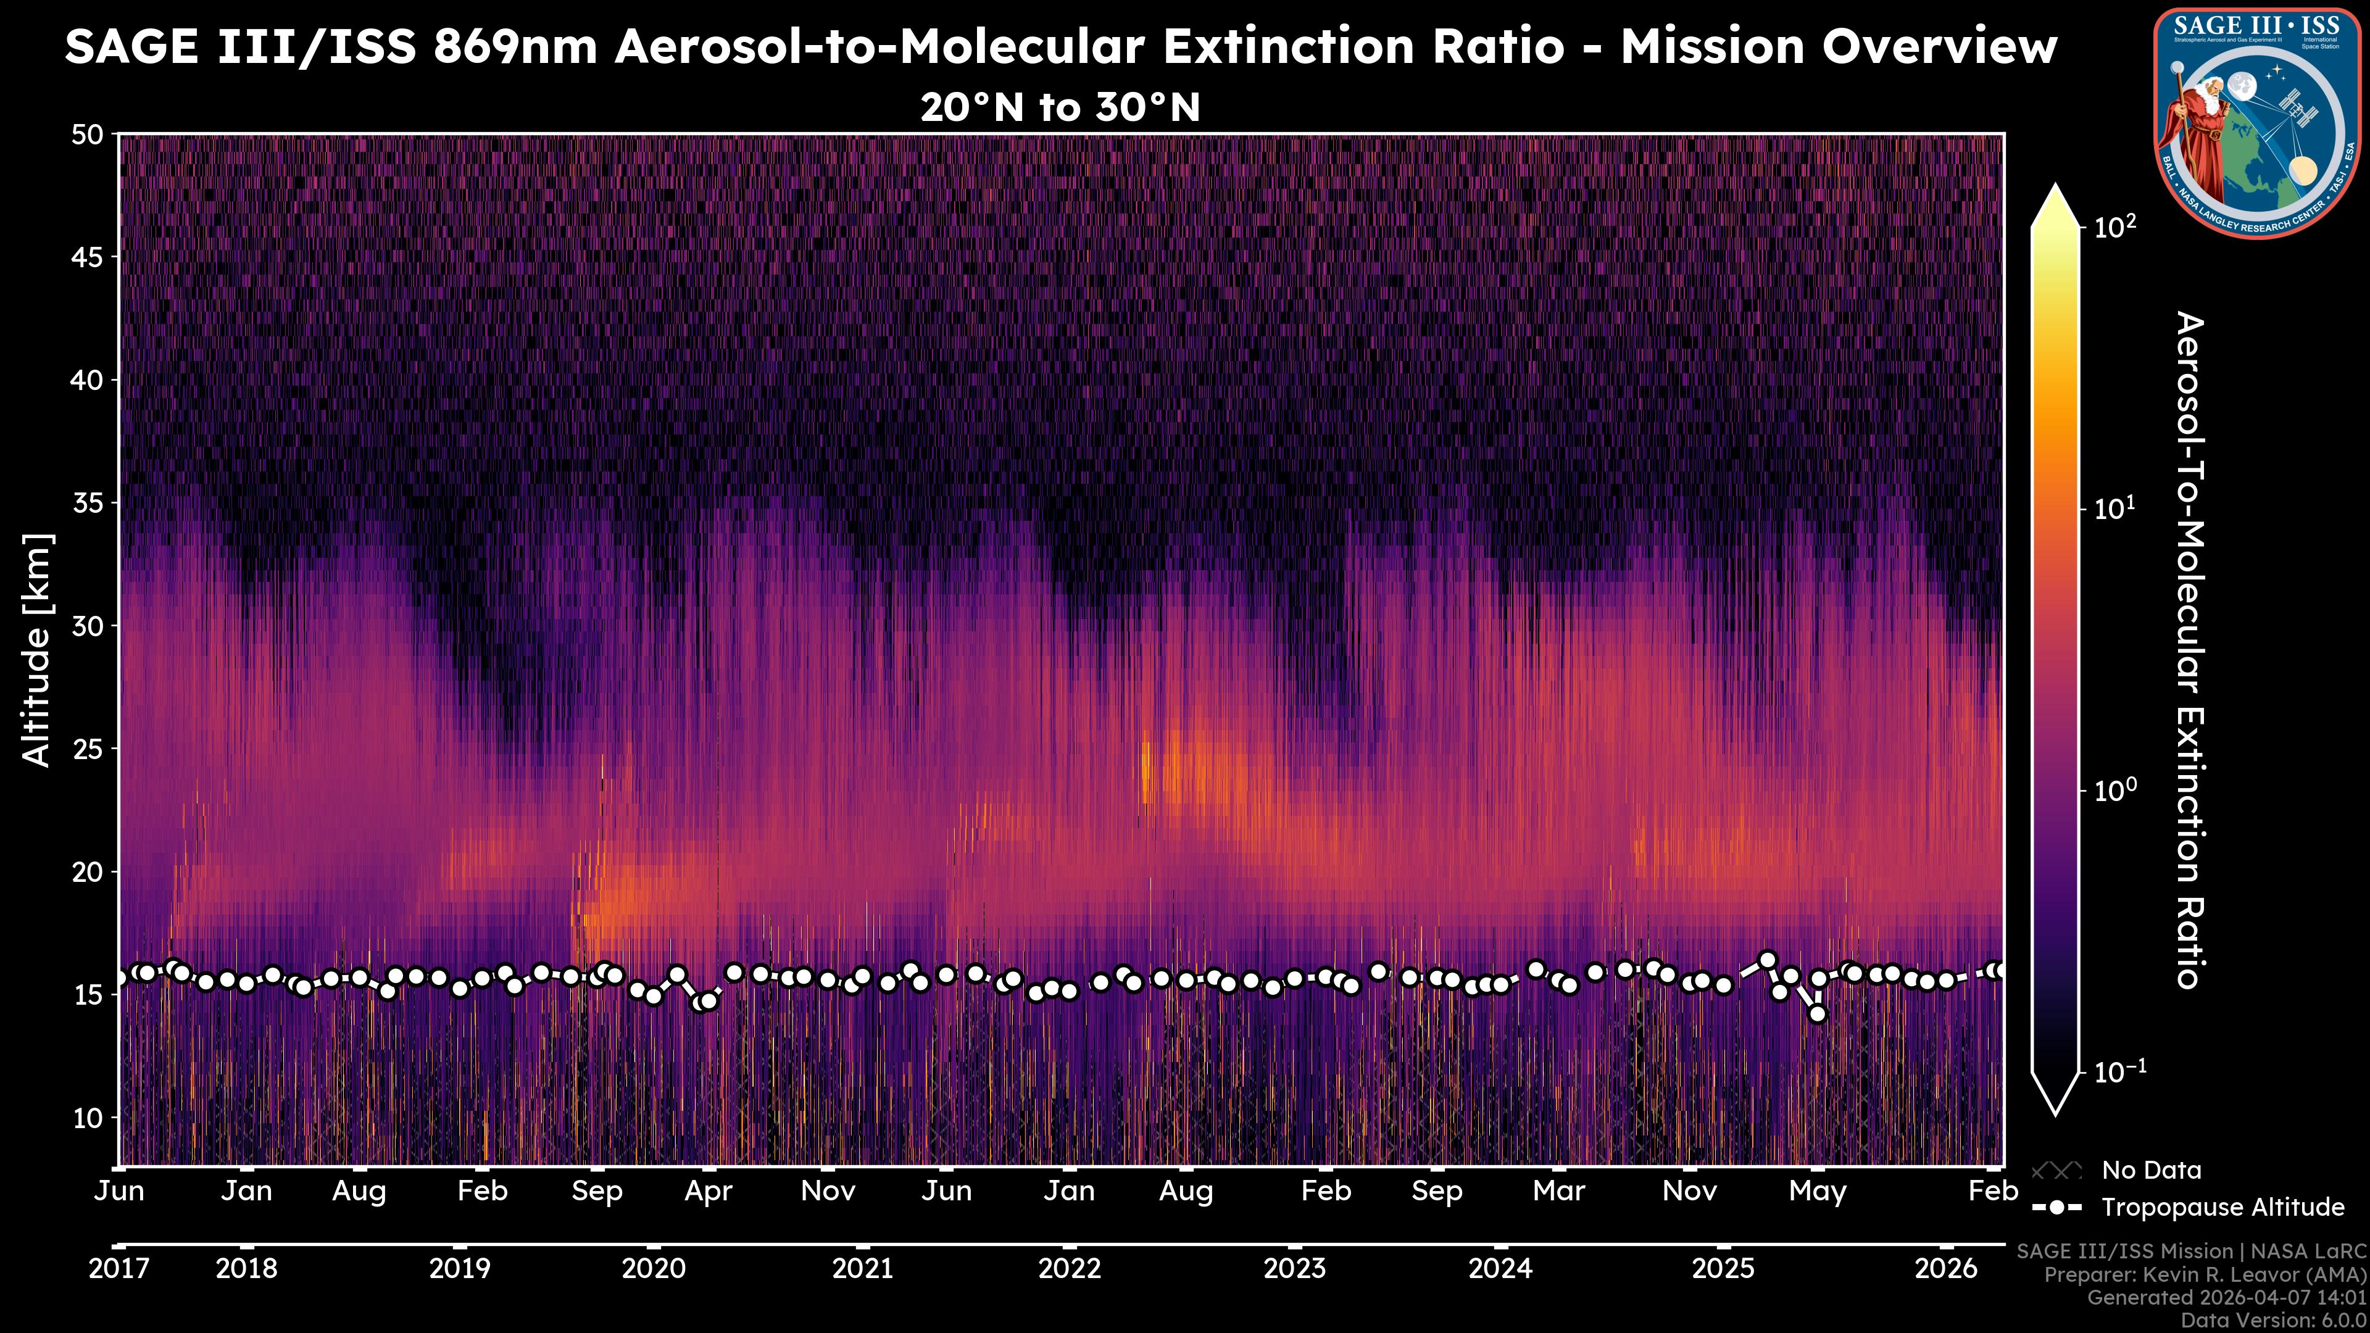The image size is (2370, 1333).
Task: Click the 35 km altitude tick label
Action: coord(88,503)
